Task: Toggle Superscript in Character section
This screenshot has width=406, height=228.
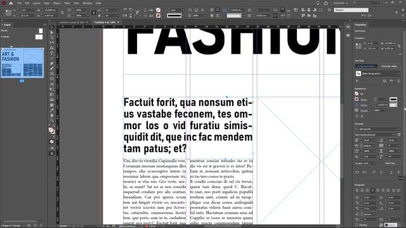Action: pos(374,172)
